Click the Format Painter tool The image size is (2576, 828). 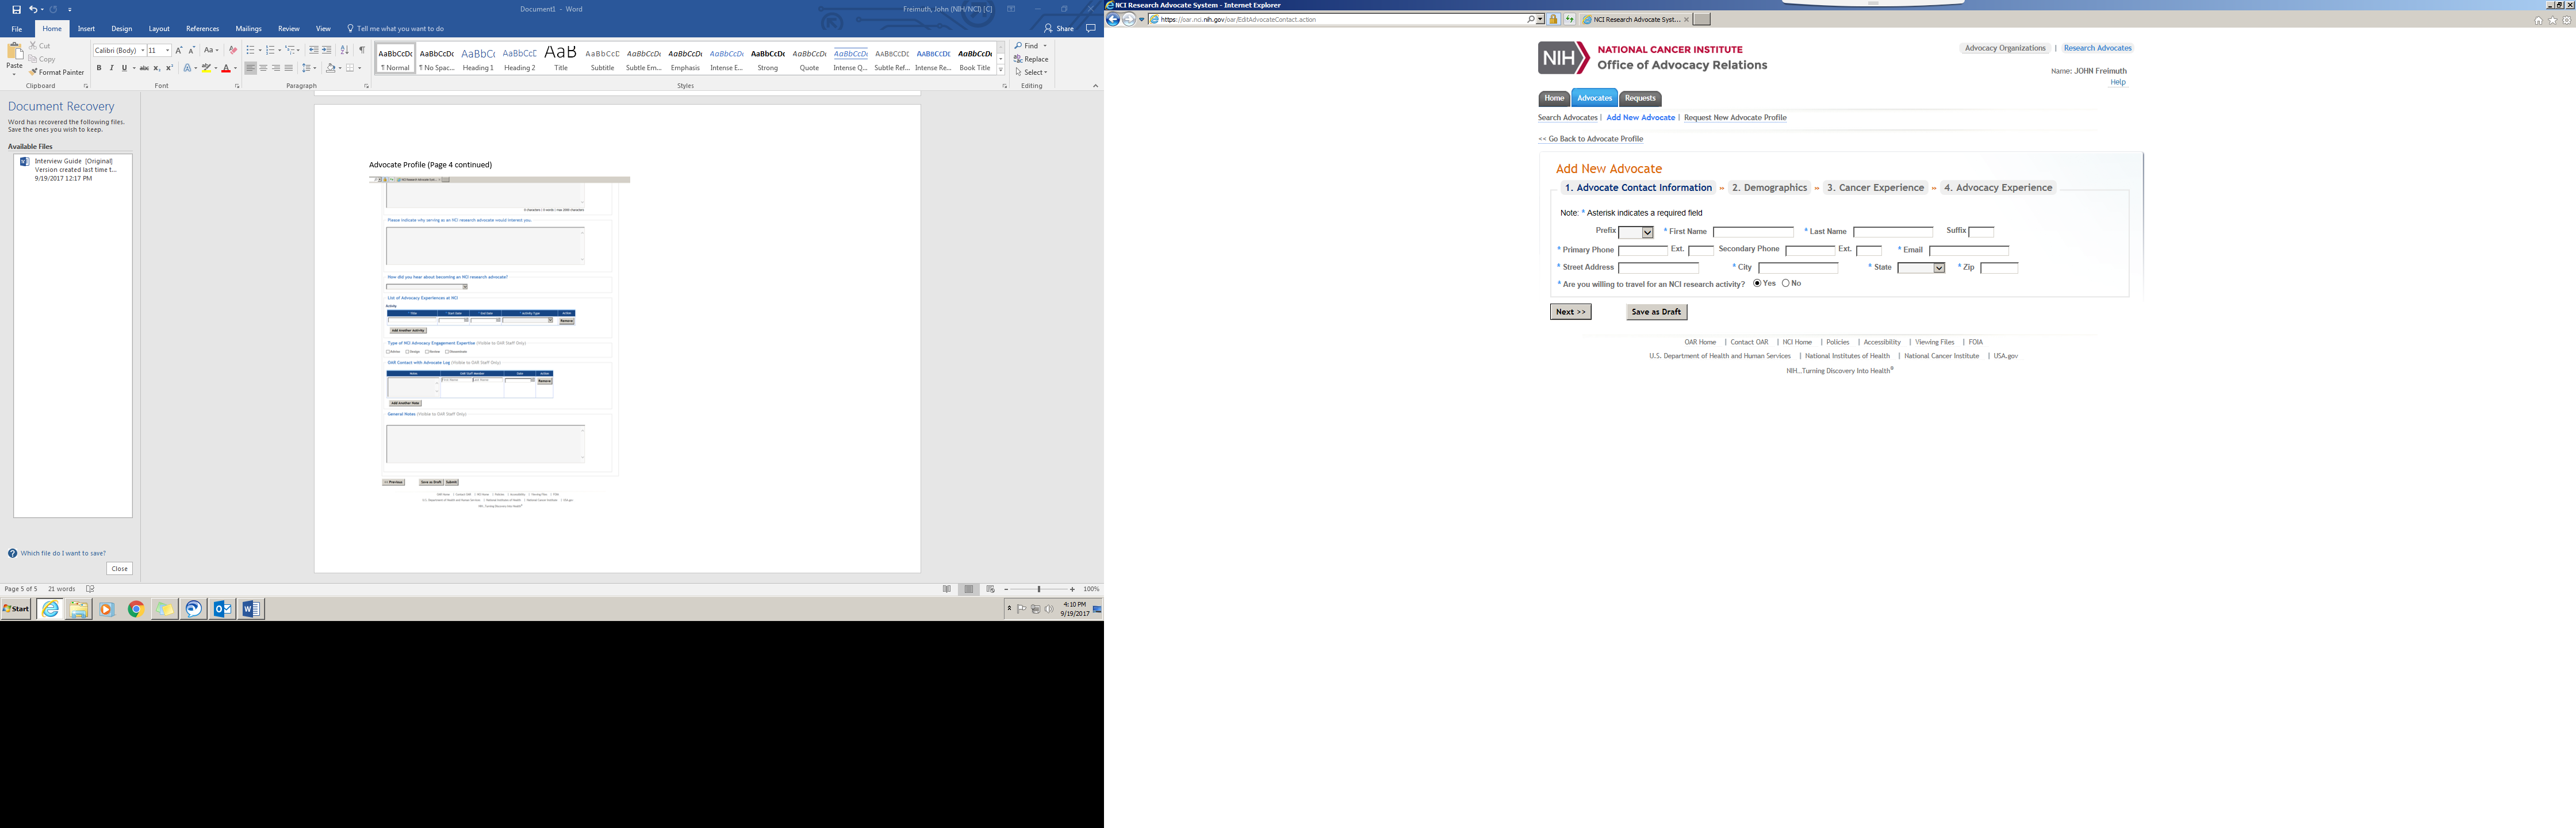click(57, 72)
